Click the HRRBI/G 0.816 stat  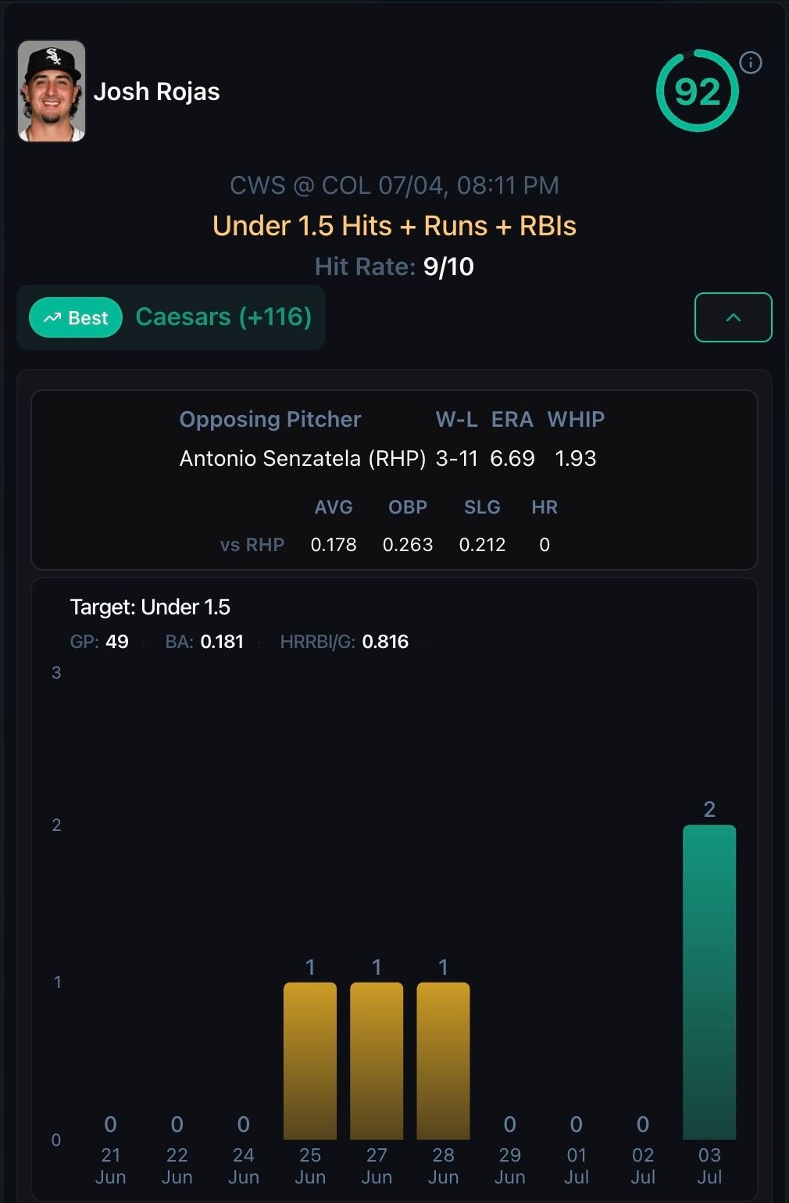pos(344,642)
